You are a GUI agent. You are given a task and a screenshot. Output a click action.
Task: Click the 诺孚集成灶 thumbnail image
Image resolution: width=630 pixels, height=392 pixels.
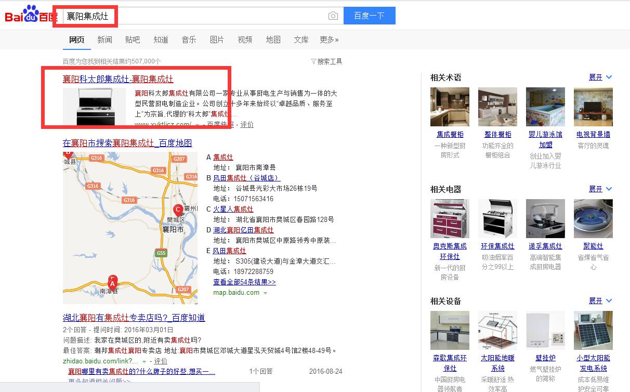coord(546,219)
